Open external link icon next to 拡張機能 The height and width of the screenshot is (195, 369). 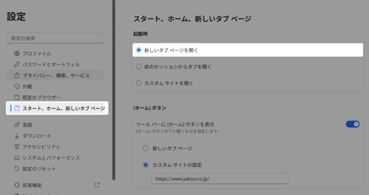pyautogui.click(x=97, y=185)
